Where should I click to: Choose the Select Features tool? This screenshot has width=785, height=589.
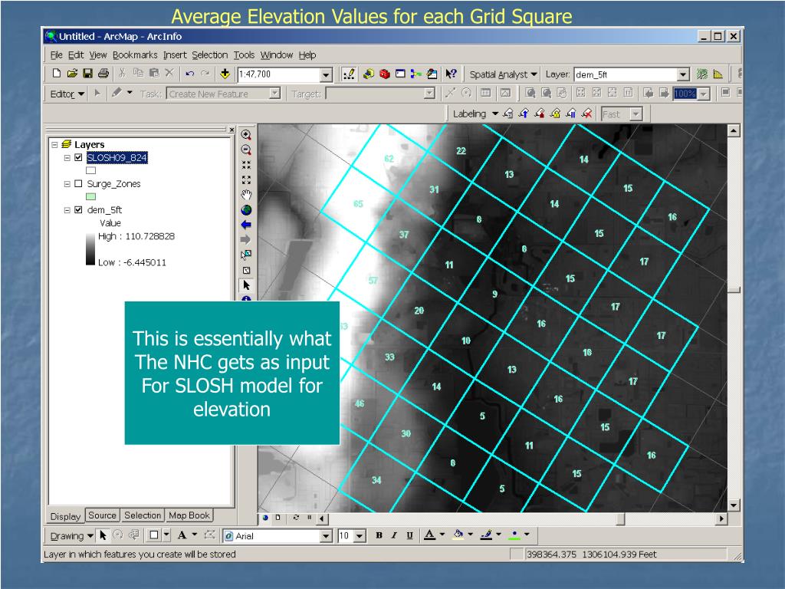[246, 255]
